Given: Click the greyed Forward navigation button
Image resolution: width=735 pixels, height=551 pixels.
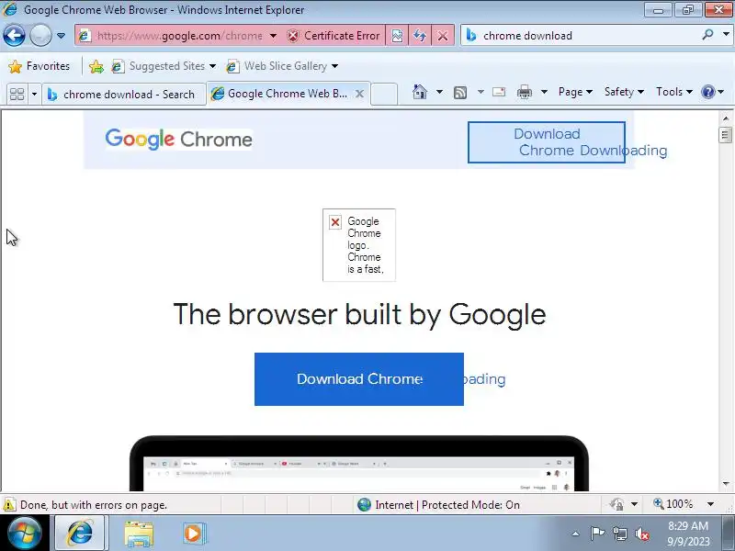Looking at the screenshot, I should click(40, 35).
